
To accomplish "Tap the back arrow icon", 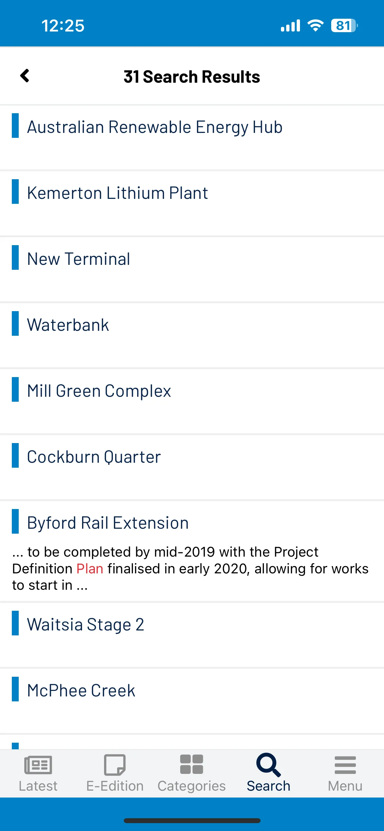I will coord(25,76).
